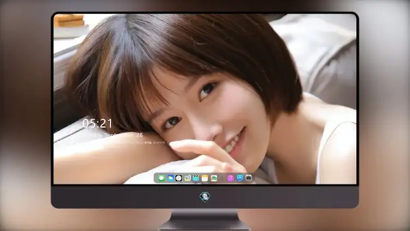
Task: Open the green Messages app in the dock
Action: (x=162, y=178)
